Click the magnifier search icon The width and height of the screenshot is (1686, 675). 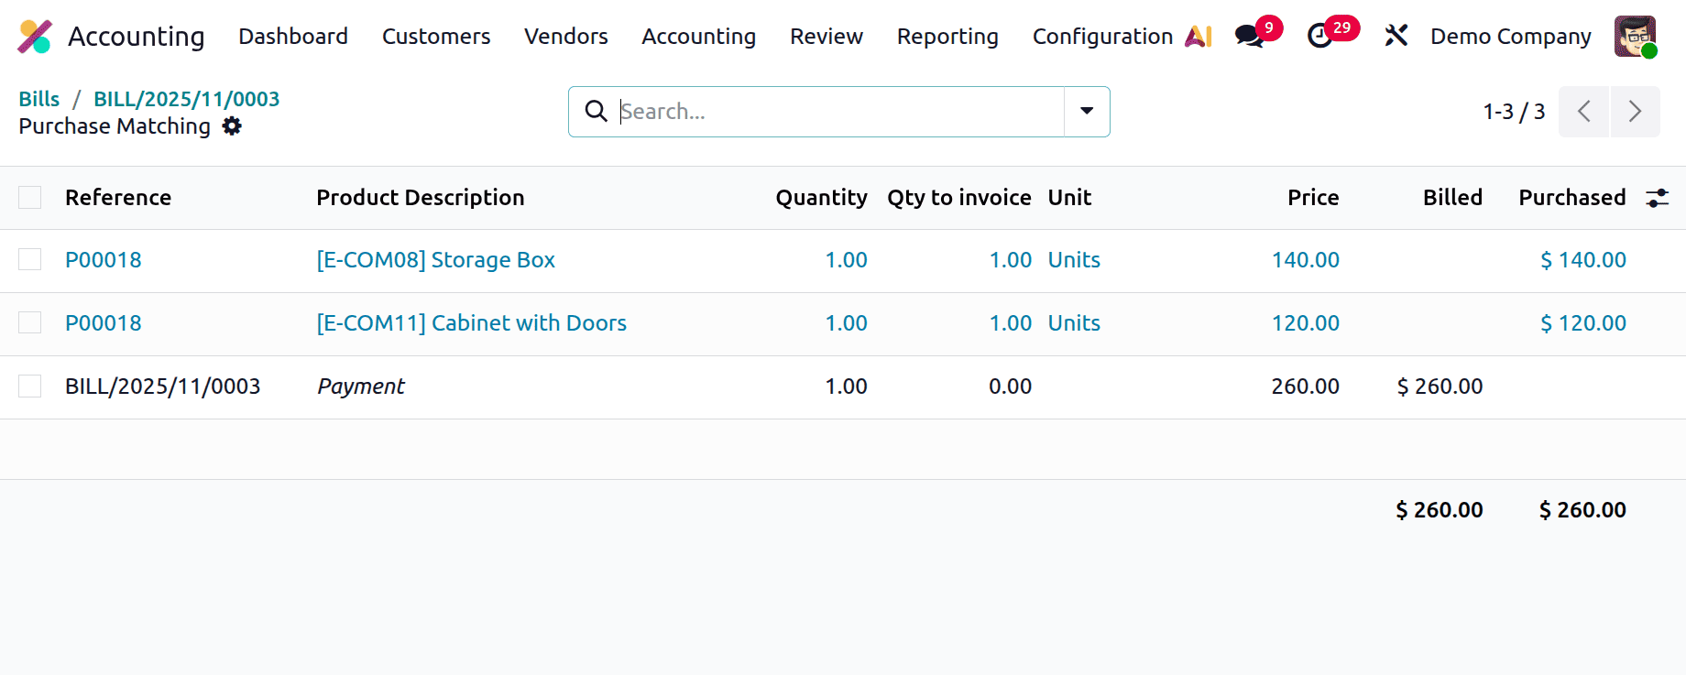coord(597,112)
